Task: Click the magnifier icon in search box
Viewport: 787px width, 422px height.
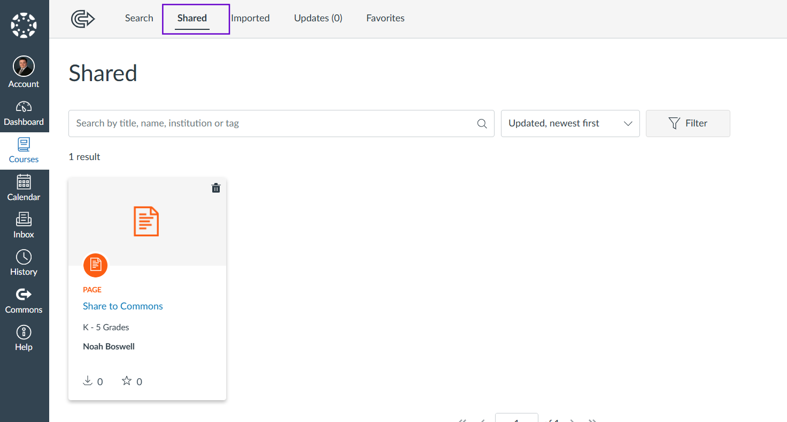Action: (x=482, y=124)
